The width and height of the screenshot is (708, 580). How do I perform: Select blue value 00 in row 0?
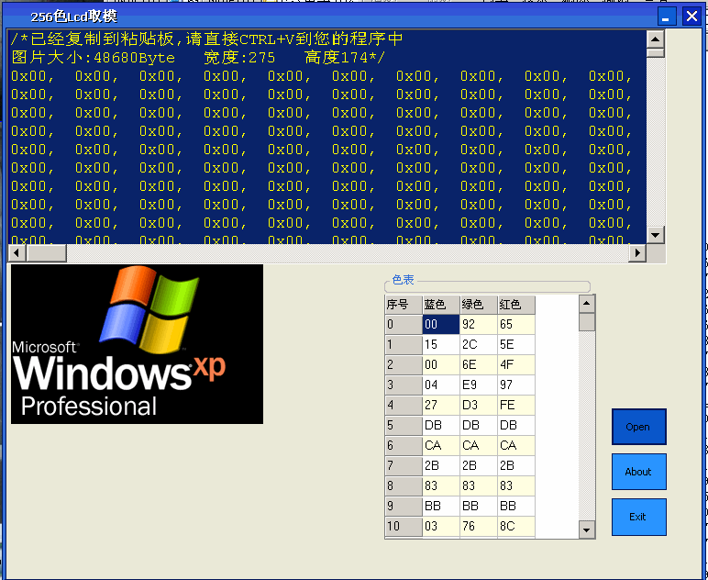[x=441, y=324]
